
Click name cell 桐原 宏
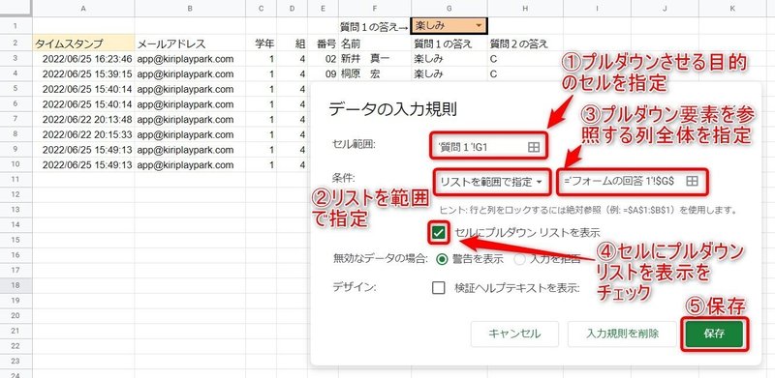pos(375,74)
